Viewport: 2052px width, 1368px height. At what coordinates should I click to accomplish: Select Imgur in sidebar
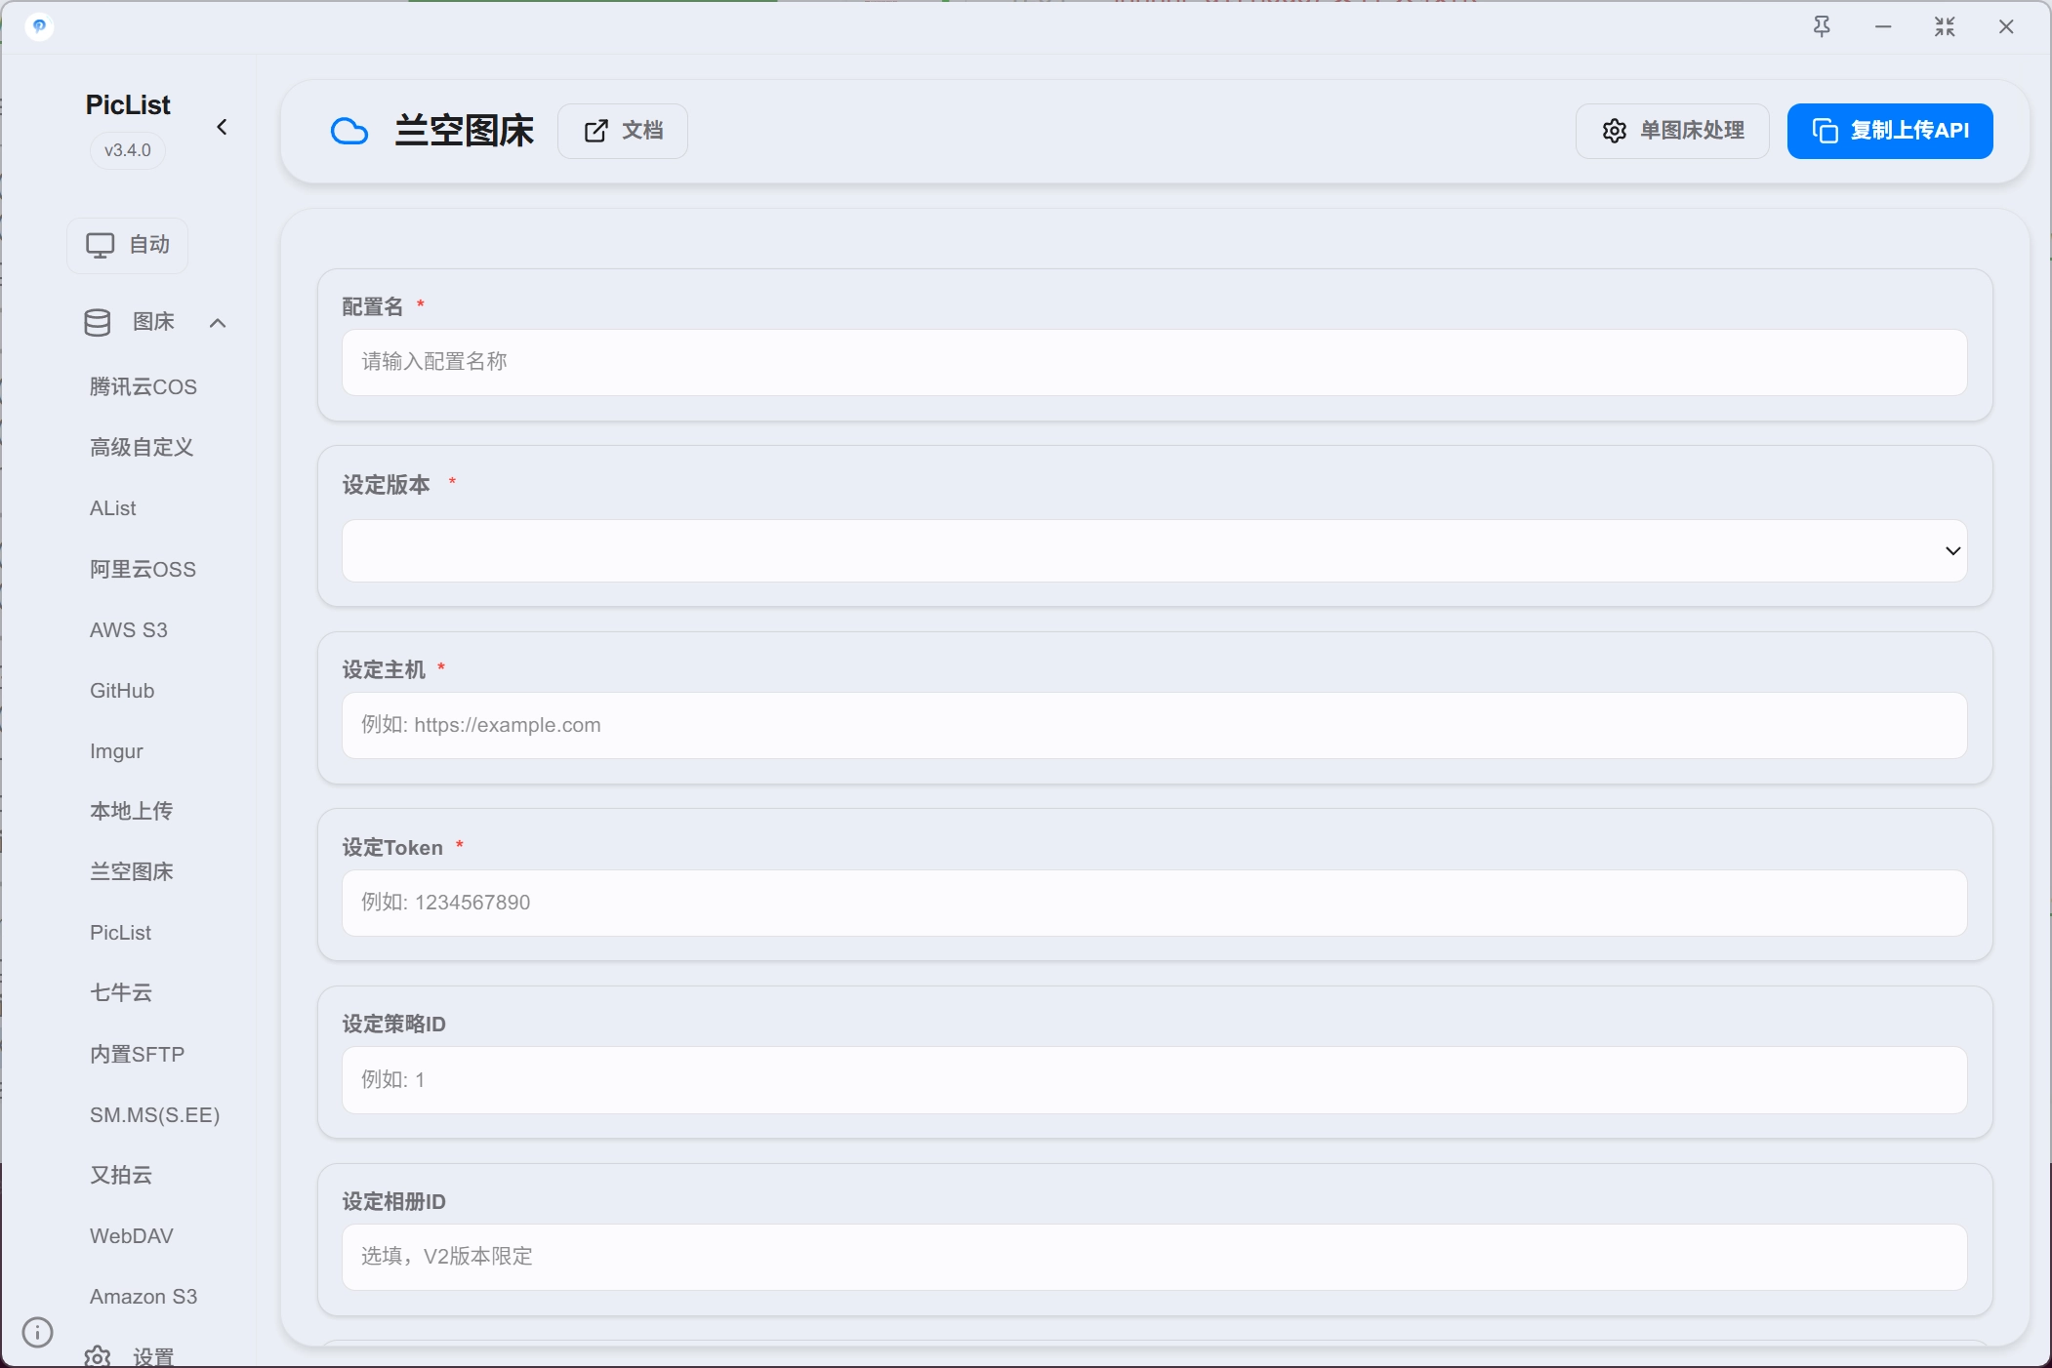(x=116, y=750)
